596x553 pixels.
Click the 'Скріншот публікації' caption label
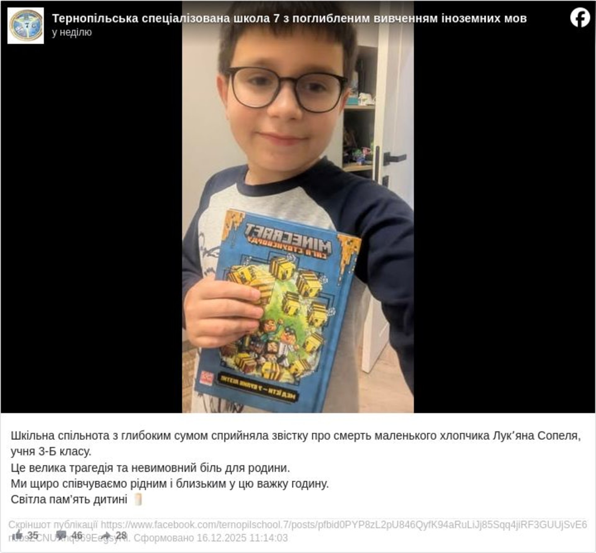(53, 525)
